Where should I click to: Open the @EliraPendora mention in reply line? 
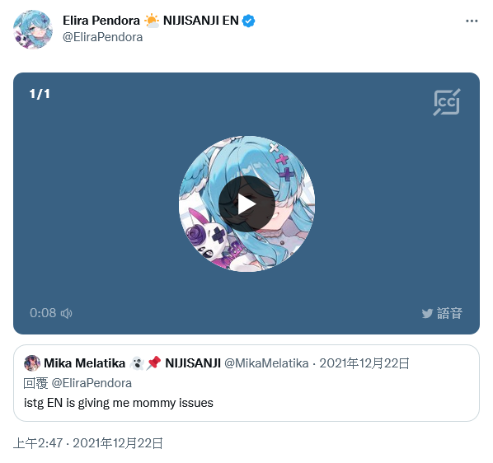click(92, 383)
